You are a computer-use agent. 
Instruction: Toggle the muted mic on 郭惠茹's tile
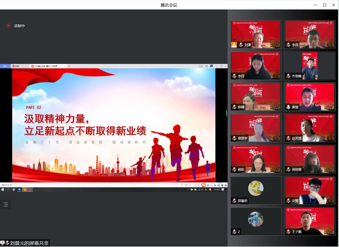pos(234,201)
